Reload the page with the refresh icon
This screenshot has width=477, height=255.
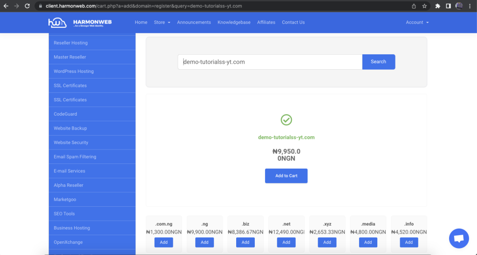pos(27,6)
